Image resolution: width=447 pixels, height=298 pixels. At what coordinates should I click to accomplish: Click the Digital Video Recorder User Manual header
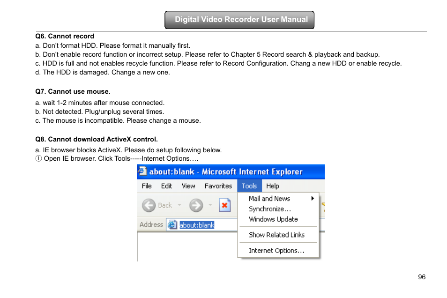point(239,20)
